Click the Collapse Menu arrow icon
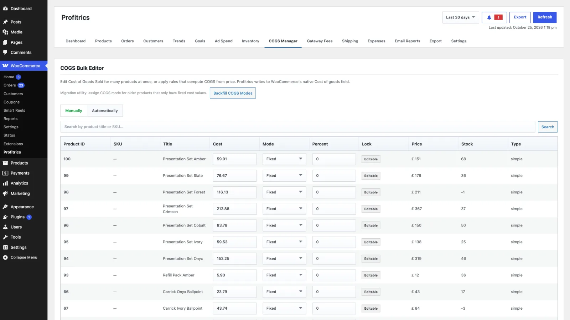This screenshot has width=570, height=320. pos(5,257)
